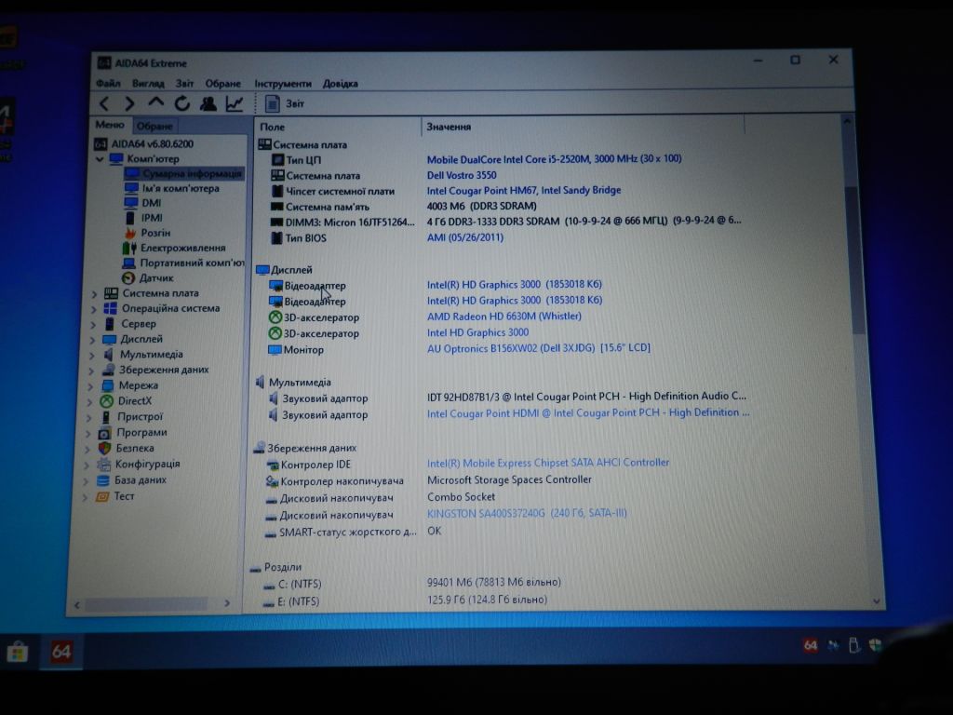
Task: Expand the Мультимедіа tree node
Action: (92, 355)
